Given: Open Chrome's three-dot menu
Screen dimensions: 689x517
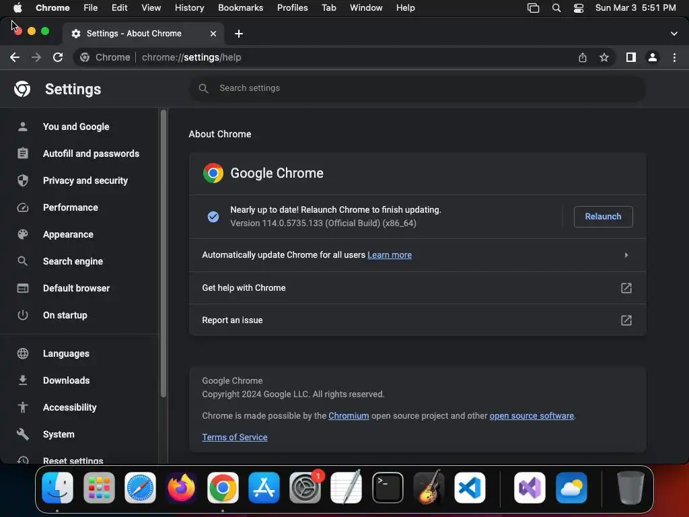Looking at the screenshot, I should pos(674,57).
